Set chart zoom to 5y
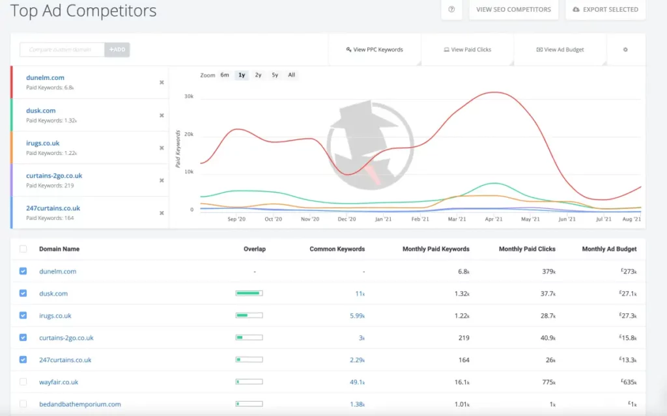This screenshot has height=416, width=667. pyautogui.click(x=275, y=75)
